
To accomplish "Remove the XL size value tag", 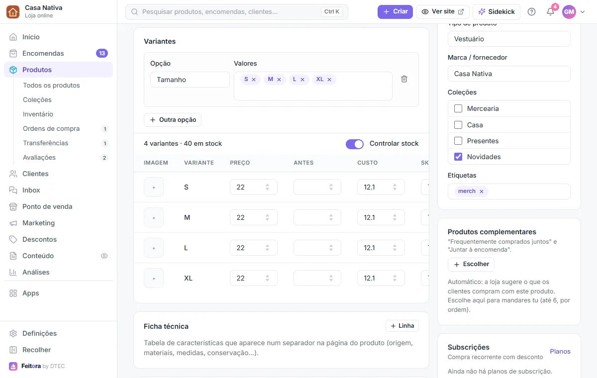I will tap(329, 80).
